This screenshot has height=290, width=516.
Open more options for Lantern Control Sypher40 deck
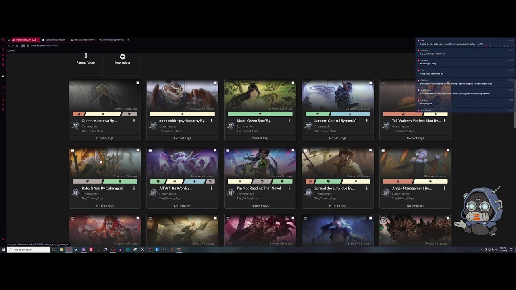(367, 121)
